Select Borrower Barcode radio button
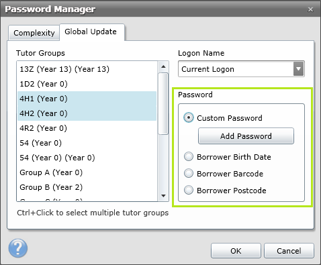Screen dimensions: 321x265 [189, 173]
